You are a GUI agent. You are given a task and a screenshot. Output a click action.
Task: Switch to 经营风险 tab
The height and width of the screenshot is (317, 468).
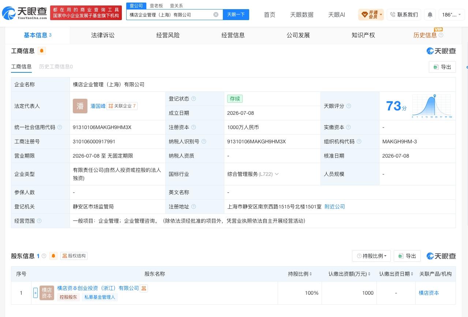168,35
